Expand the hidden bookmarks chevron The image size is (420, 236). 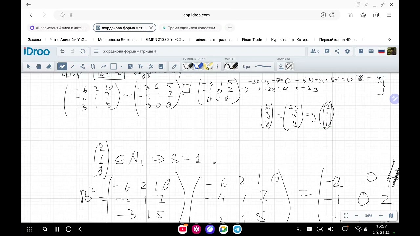[x=389, y=40]
